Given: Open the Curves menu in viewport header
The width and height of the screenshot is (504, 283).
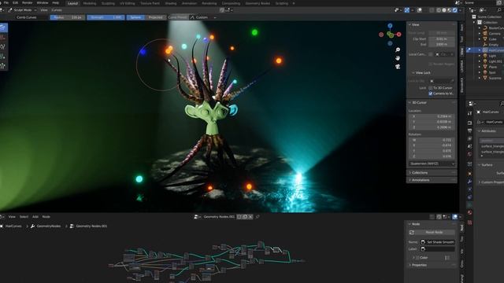Looking at the screenshot, I should pyautogui.click(x=57, y=10).
